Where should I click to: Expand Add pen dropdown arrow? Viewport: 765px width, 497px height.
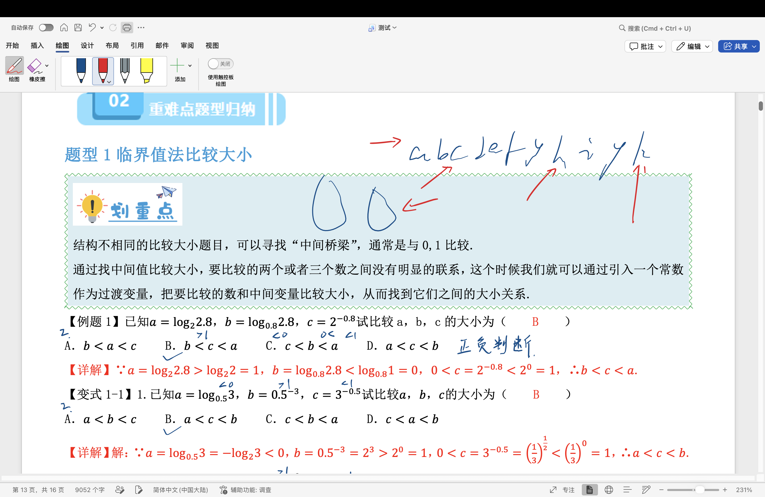coord(190,66)
